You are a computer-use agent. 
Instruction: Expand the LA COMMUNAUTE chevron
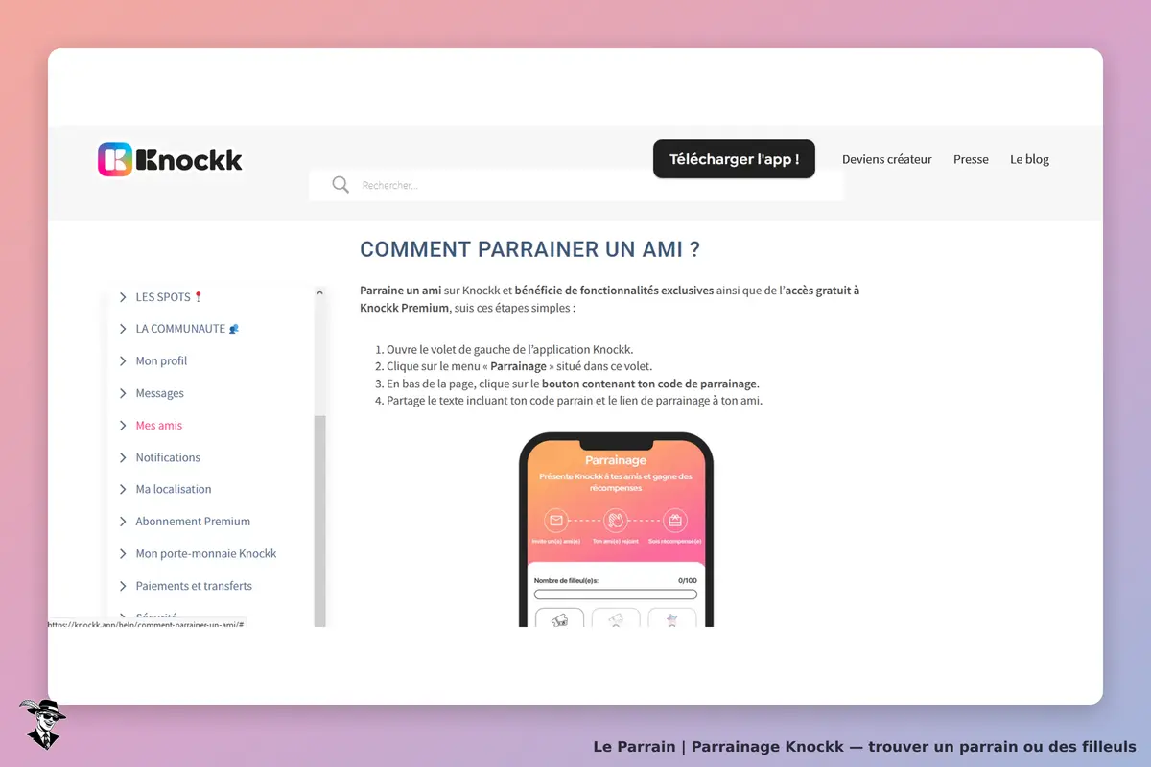(x=123, y=329)
